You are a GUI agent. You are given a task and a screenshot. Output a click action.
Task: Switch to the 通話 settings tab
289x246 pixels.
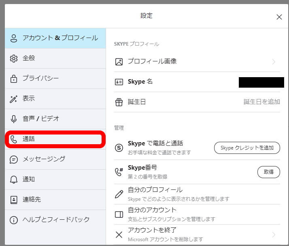[x=55, y=139]
